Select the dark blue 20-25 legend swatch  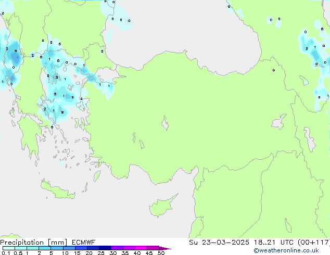[93, 248]
